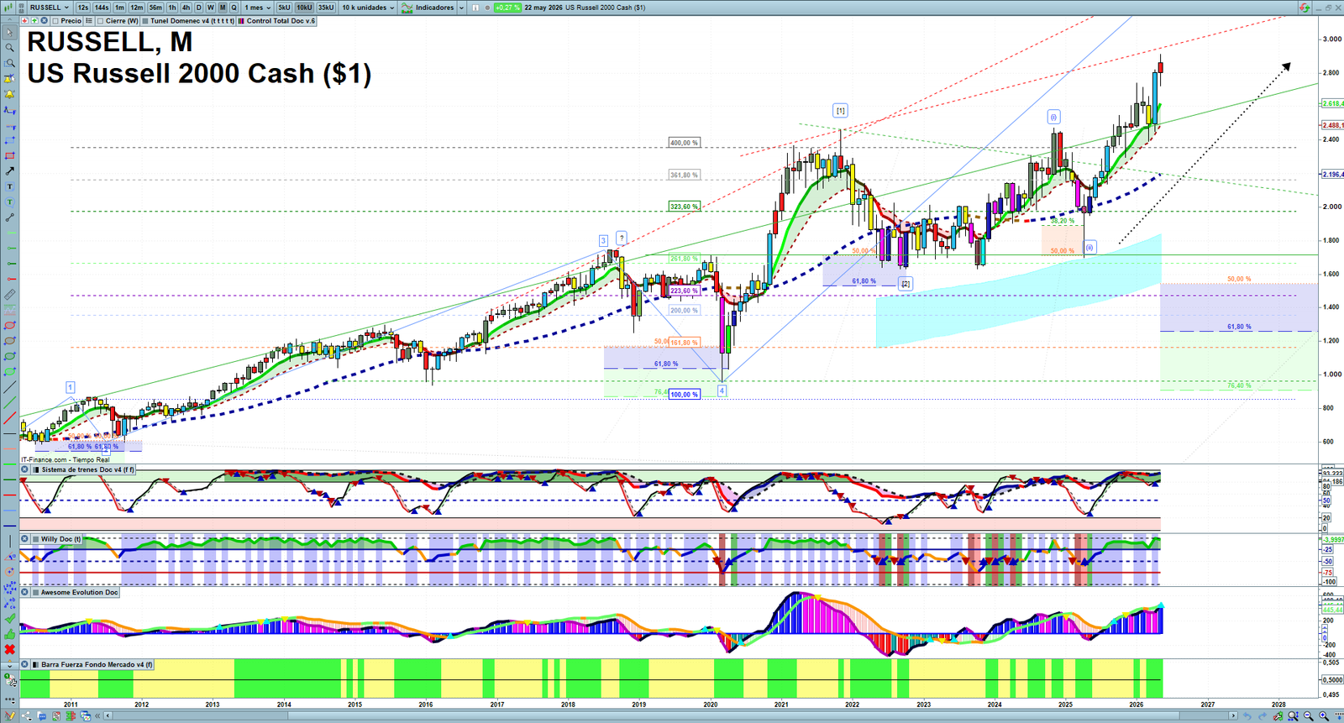Select the 12m timeframe

(137, 8)
